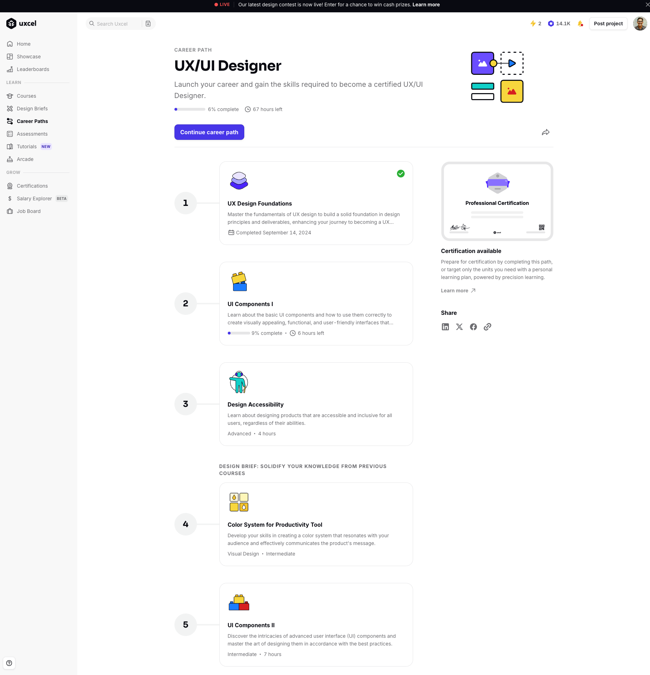Share on X (Twitter) icon
This screenshot has height=675, width=650.
459,327
